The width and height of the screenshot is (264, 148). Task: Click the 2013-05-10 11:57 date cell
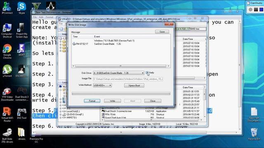[191, 111]
